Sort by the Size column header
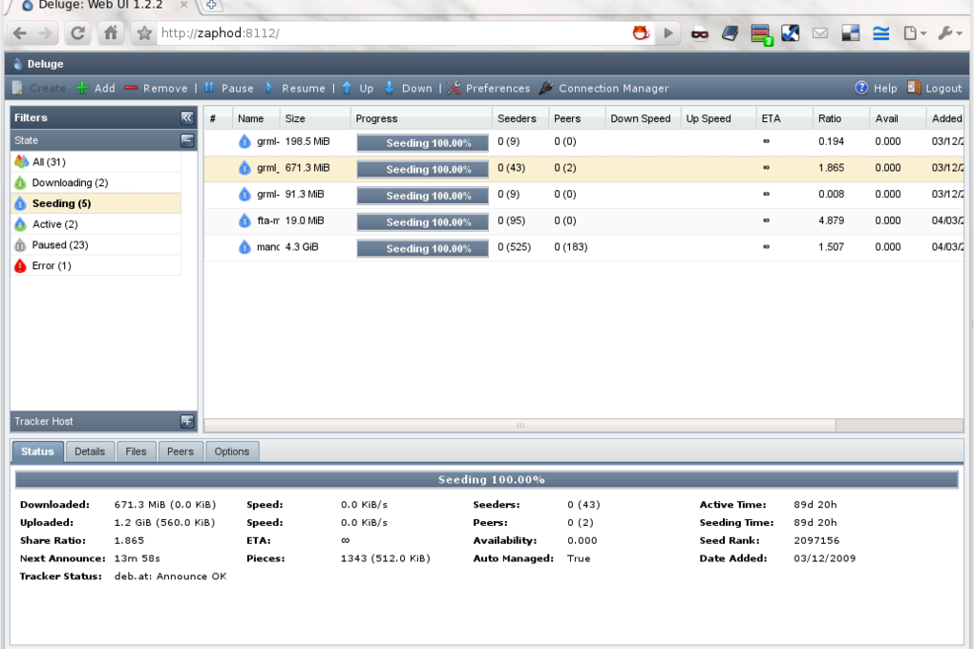Viewport: 974px width, 649px height. (x=315, y=118)
